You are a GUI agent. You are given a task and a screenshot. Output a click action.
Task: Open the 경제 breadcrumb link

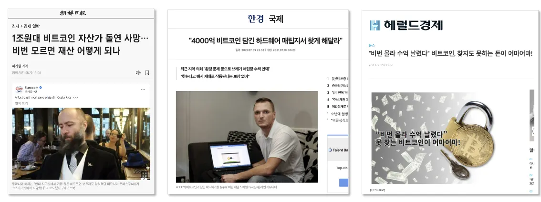click(15, 26)
